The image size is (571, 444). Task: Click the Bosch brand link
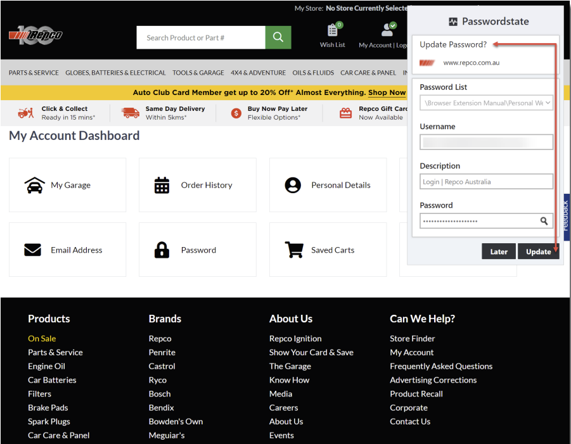click(x=160, y=394)
